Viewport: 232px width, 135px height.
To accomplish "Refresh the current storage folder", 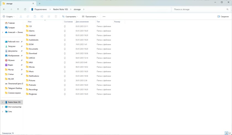I will 25,9.
